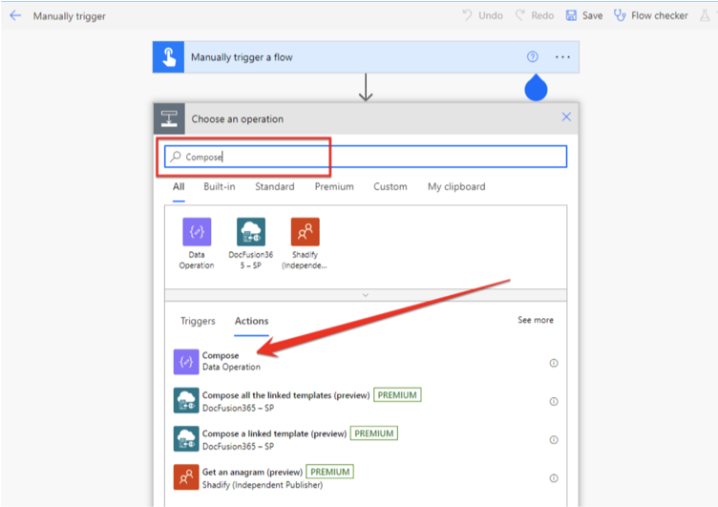Click the Compose a linked template icon
718x507 pixels.
pyautogui.click(x=186, y=439)
